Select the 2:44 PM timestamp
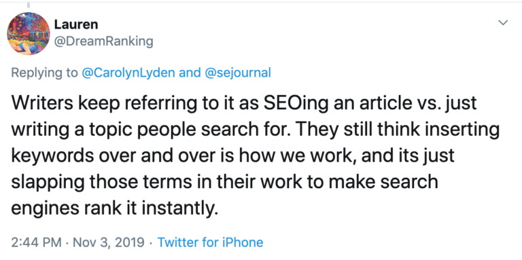Viewport: 522px width, 260px height. click(x=36, y=242)
